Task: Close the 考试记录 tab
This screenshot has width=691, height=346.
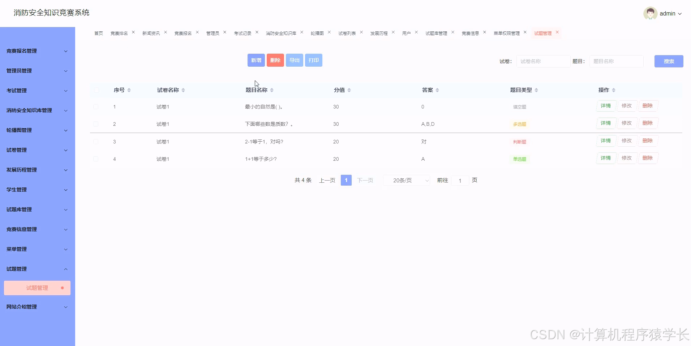Action: (x=257, y=32)
